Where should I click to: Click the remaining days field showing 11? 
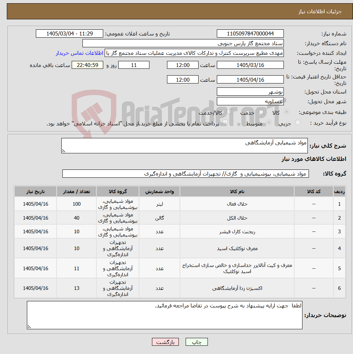[134, 65]
